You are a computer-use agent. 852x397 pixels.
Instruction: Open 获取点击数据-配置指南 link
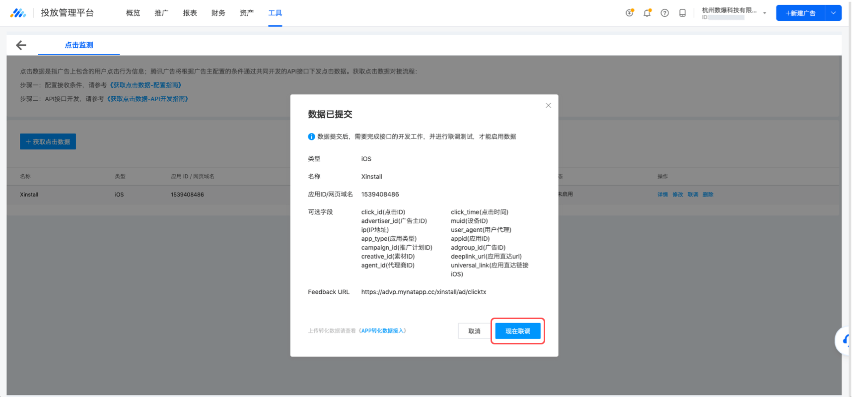[x=145, y=85]
